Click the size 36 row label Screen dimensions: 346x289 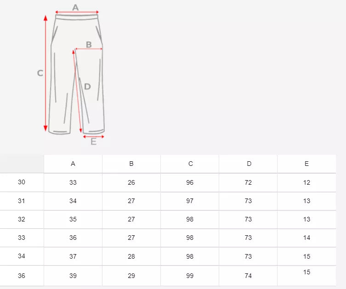(x=22, y=275)
